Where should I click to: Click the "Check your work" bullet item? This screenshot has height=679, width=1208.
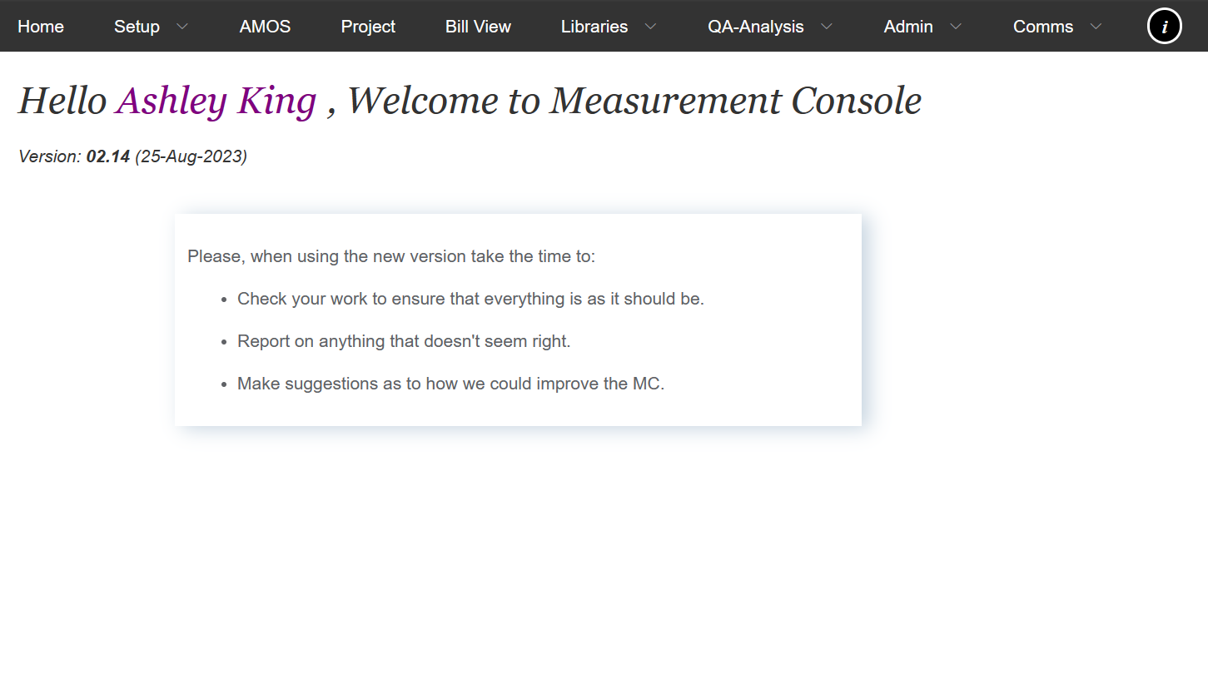click(x=470, y=299)
